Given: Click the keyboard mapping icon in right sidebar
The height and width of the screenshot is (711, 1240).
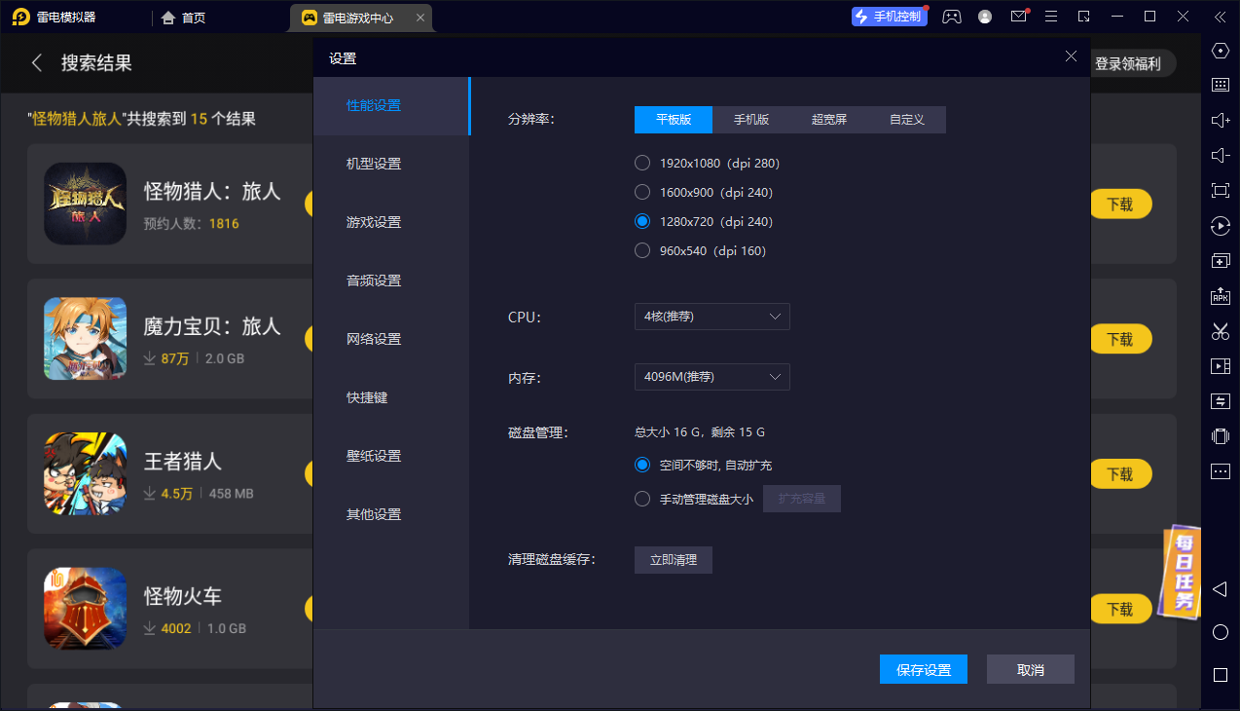Looking at the screenshot, I should (x=1220, y=85).
